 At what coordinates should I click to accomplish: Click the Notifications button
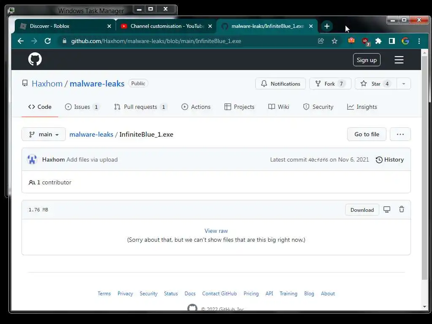(281, 84)
